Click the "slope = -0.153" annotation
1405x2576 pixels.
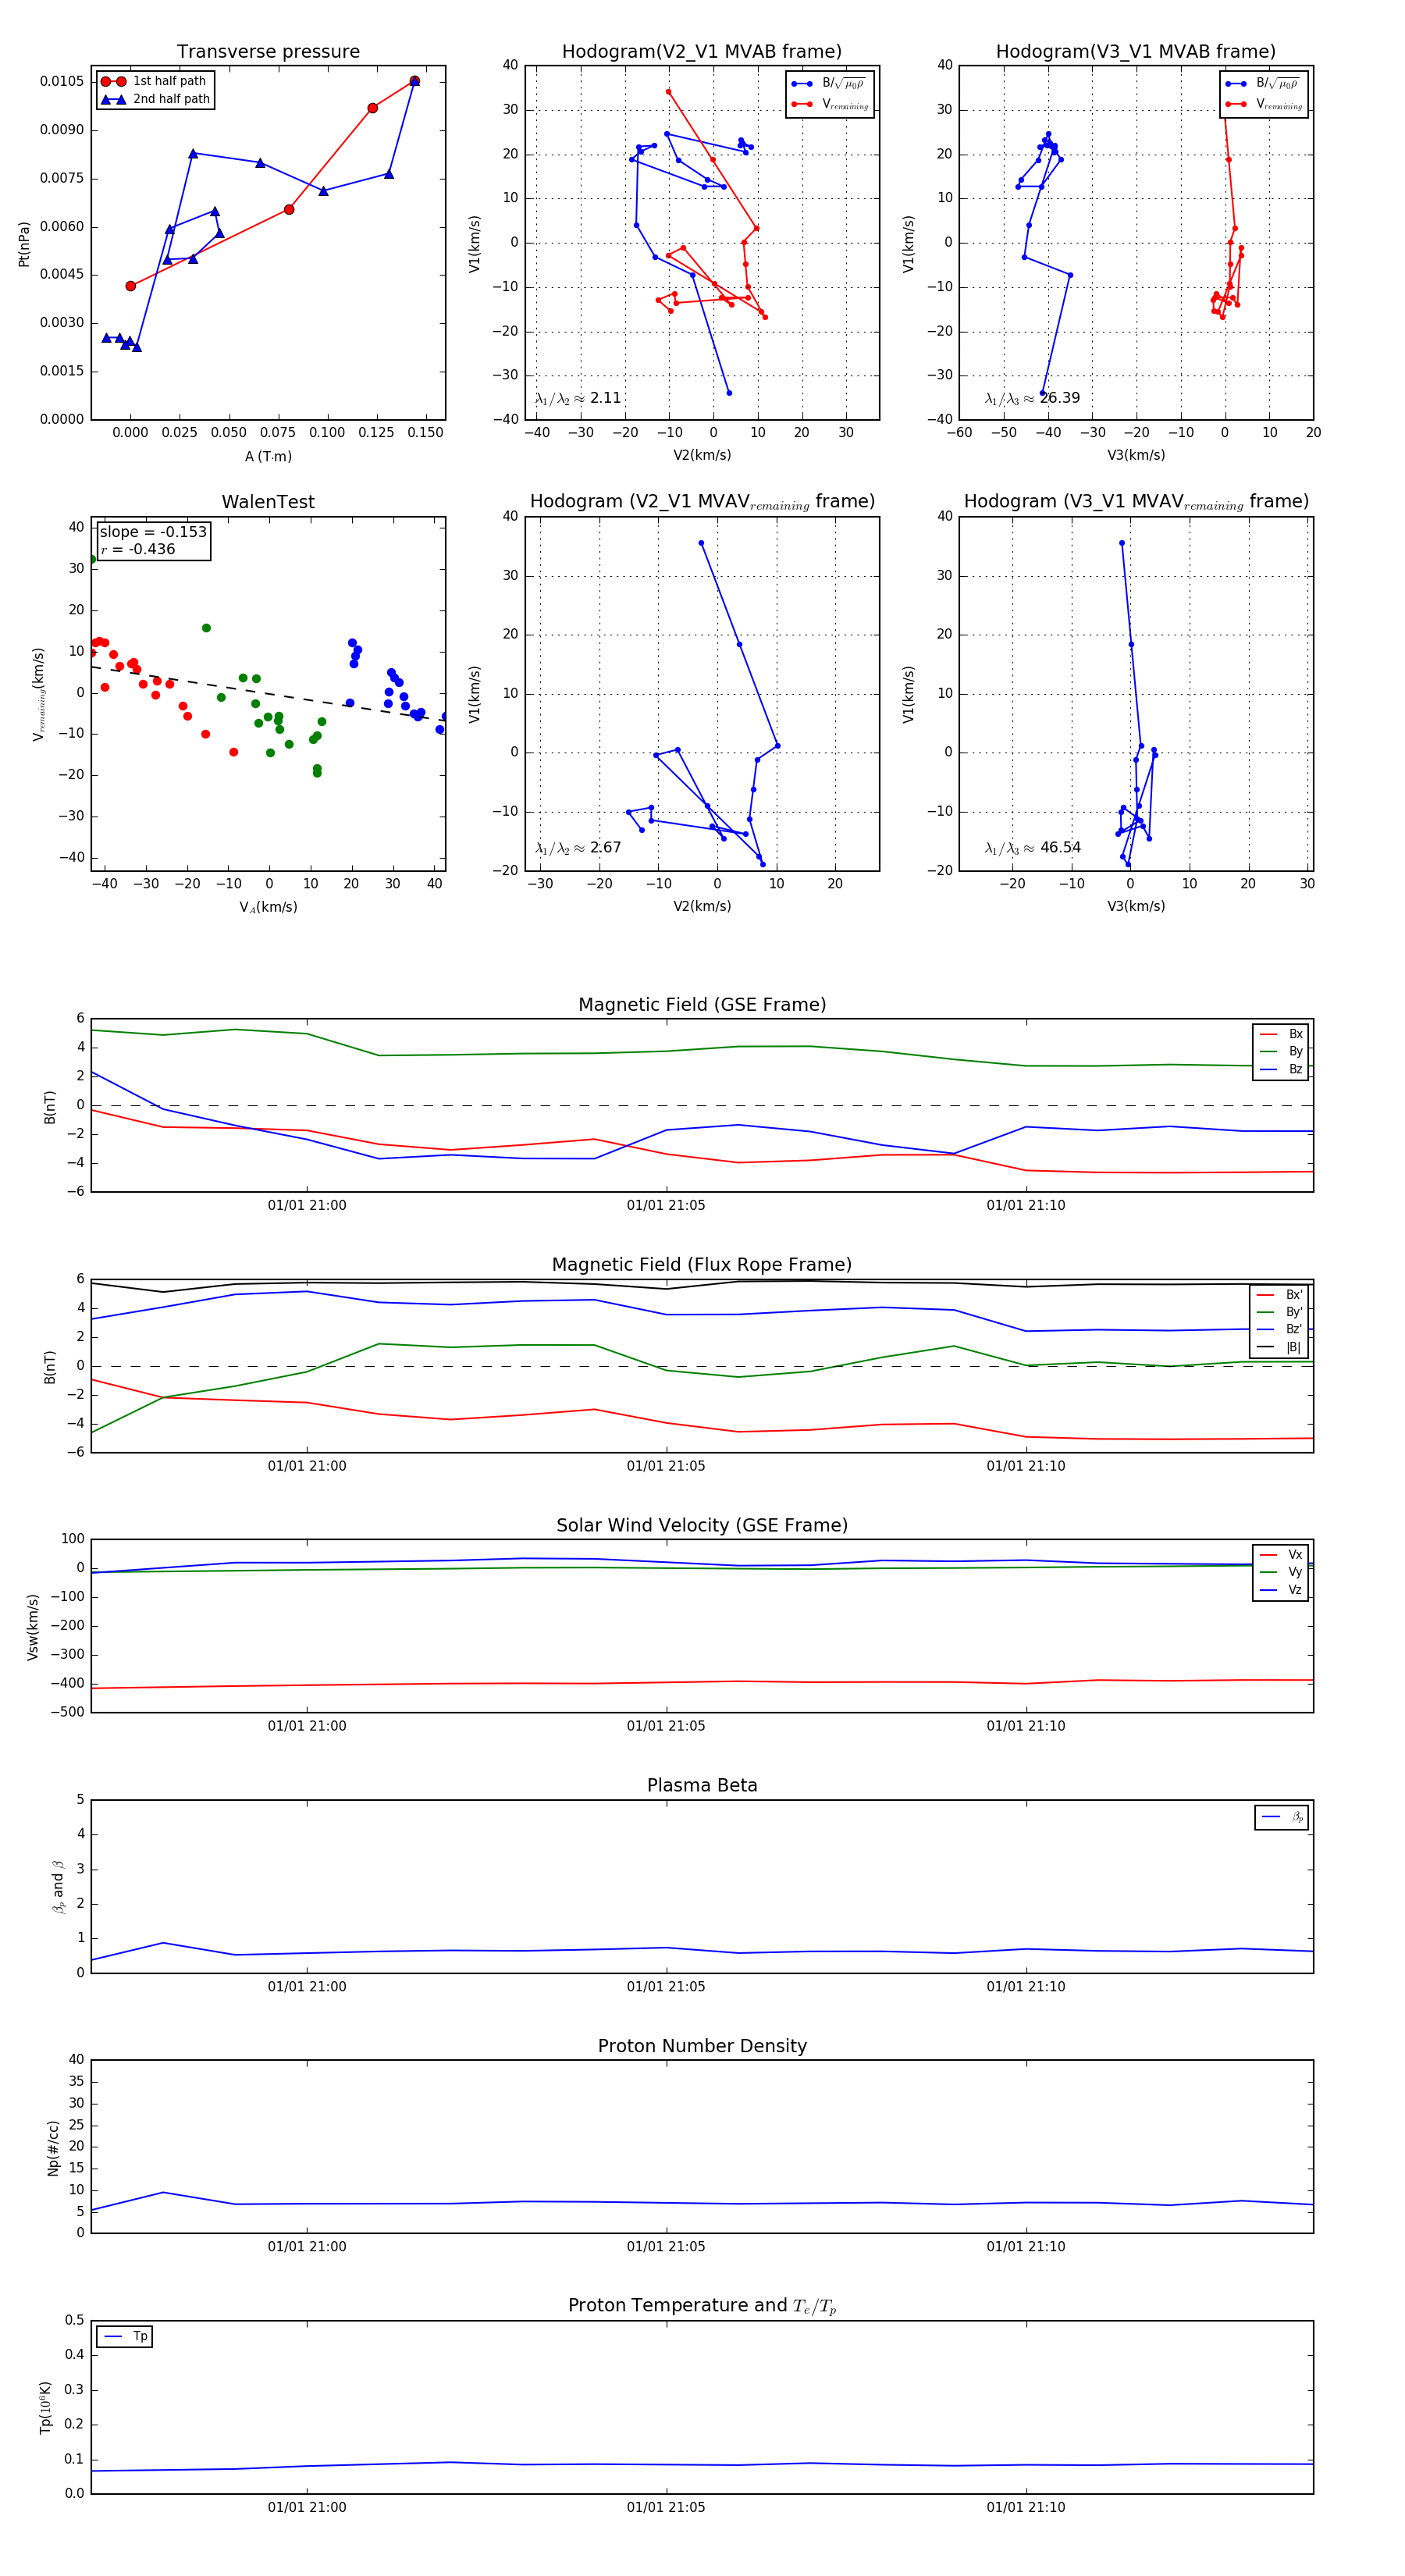coord(153,532)
